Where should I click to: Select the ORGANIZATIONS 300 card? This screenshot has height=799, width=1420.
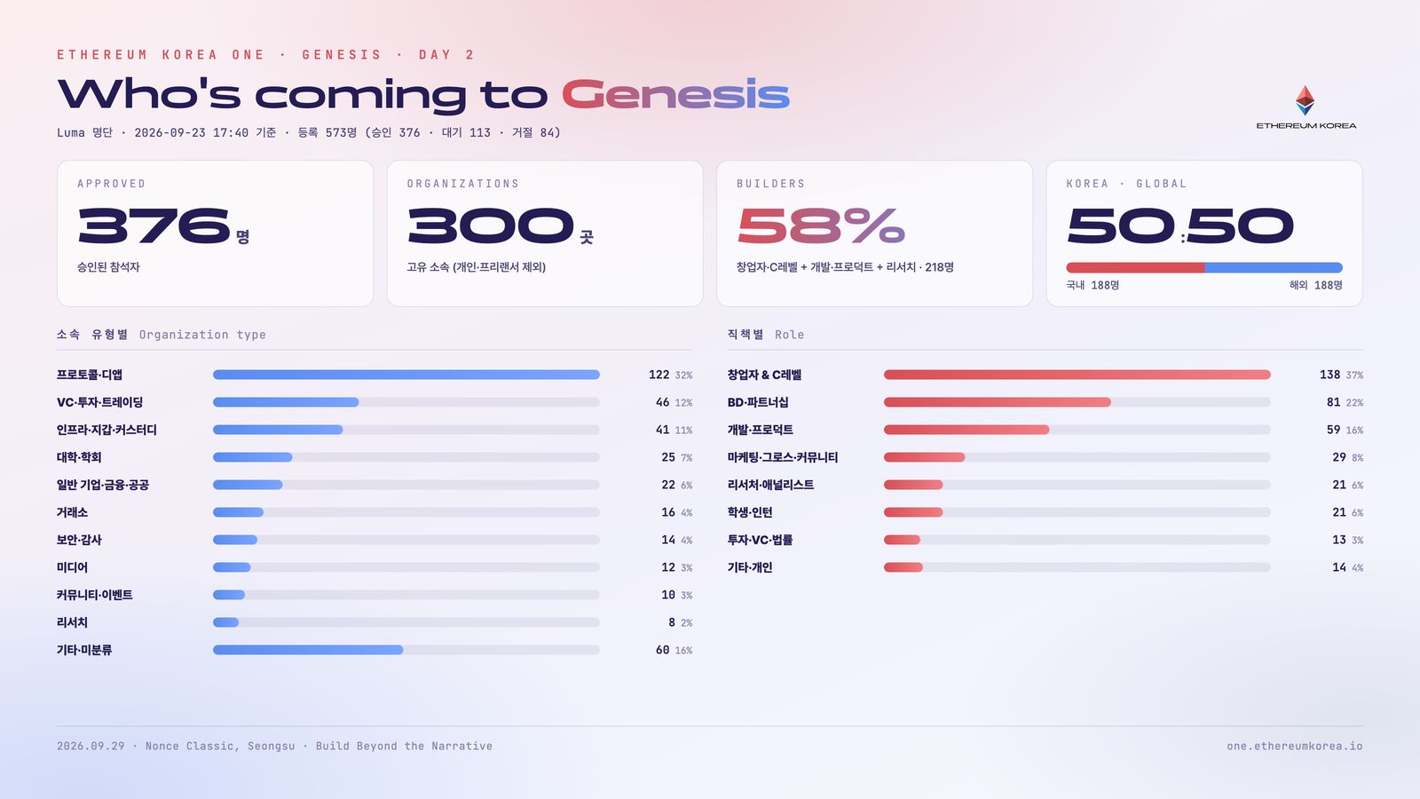[545, 233]
